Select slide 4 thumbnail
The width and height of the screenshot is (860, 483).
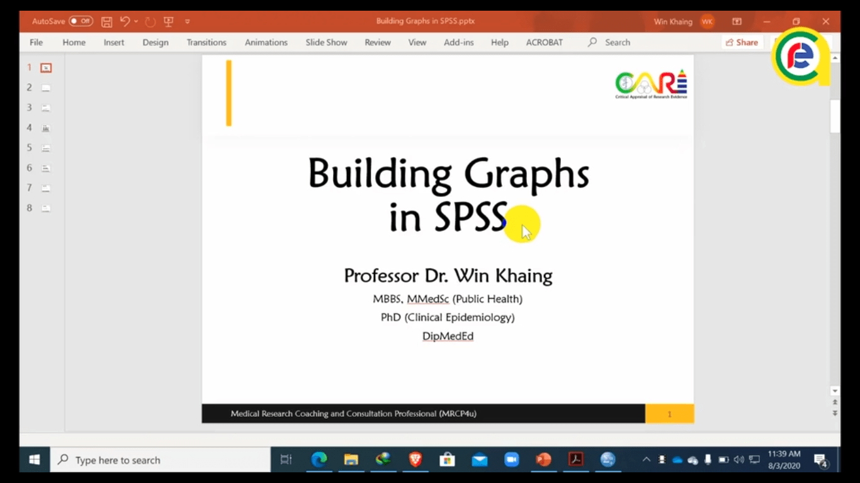tap(46, 128)
